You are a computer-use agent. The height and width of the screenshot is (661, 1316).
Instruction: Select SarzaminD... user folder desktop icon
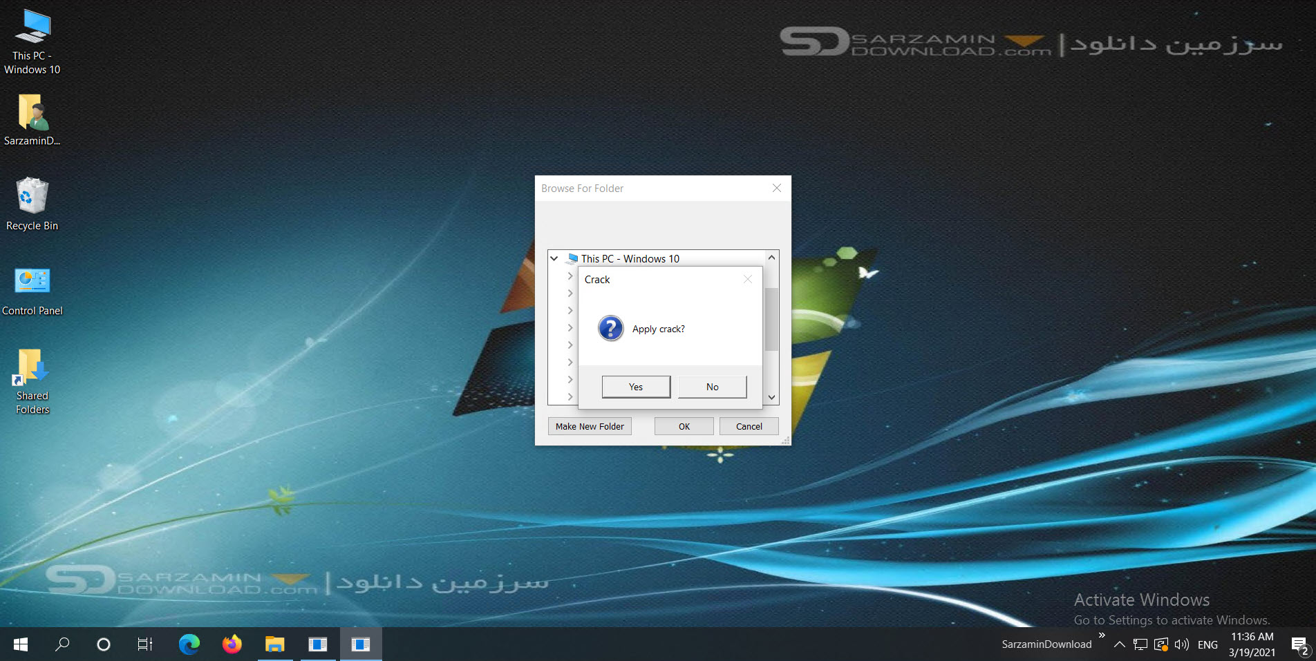click(32, 120)
